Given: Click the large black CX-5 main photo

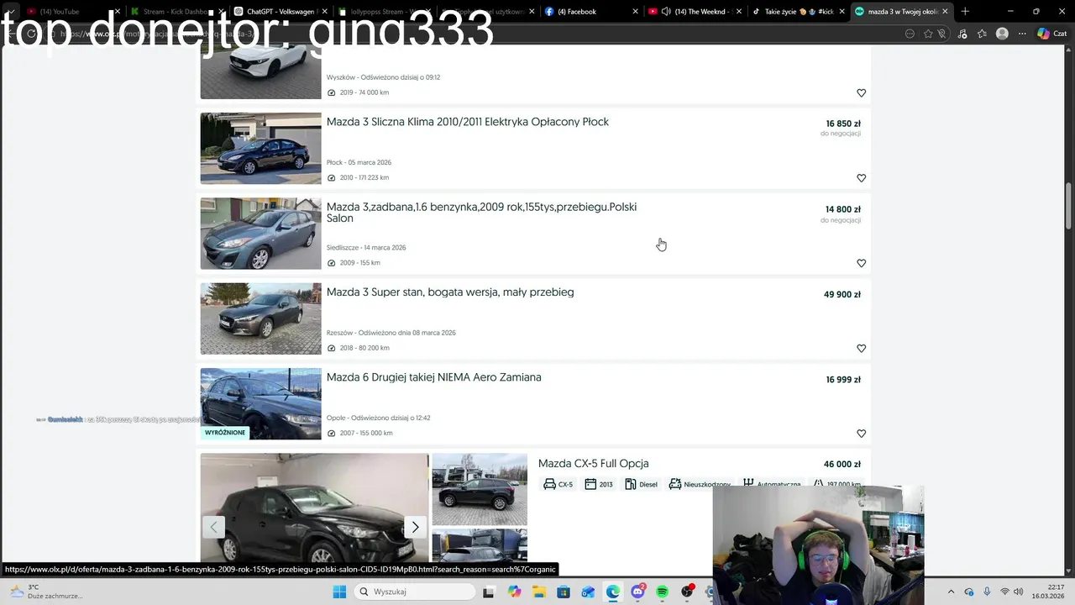Looking at the screenshot, I should pyautogui.click(x=314, y=508).
